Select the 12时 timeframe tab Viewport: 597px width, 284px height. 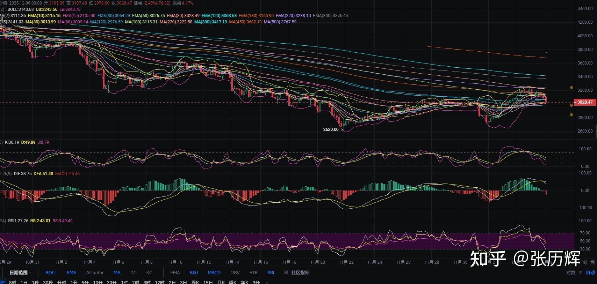pyautogui.click(x=159, y=282)
